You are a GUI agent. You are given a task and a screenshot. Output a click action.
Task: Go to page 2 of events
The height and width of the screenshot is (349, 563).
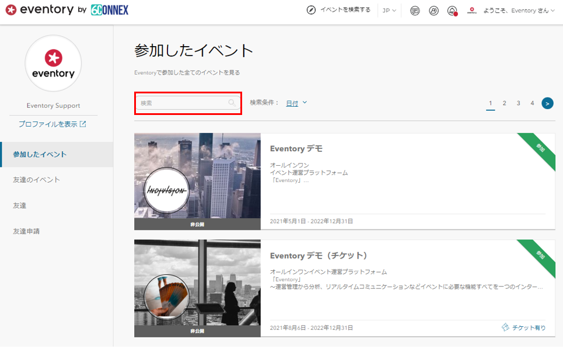pos(505,103)
